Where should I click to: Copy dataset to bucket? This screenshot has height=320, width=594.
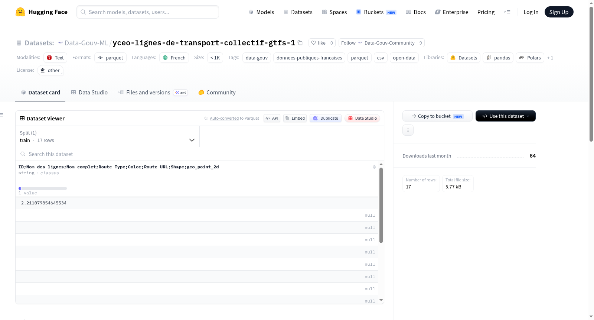(437, 116)
